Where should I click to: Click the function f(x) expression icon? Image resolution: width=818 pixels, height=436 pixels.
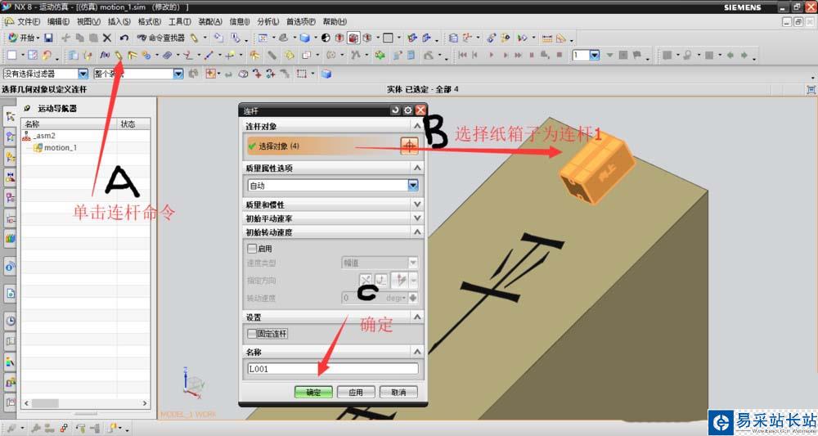[105, 55]
